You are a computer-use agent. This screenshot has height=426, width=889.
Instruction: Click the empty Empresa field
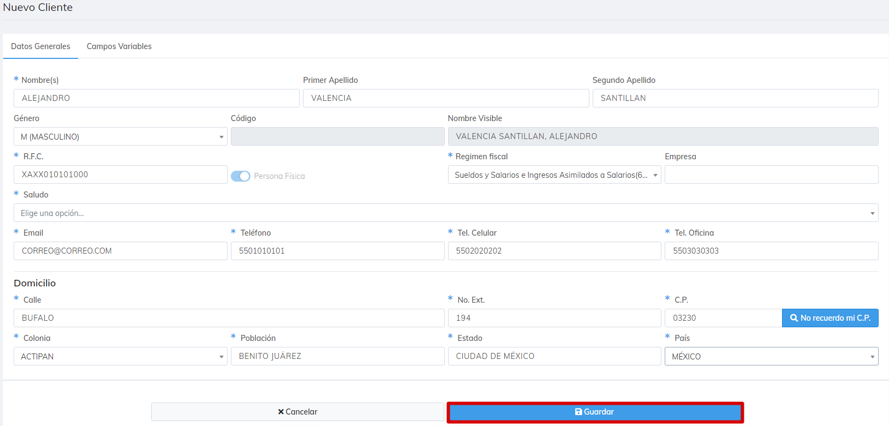(771, 175)
